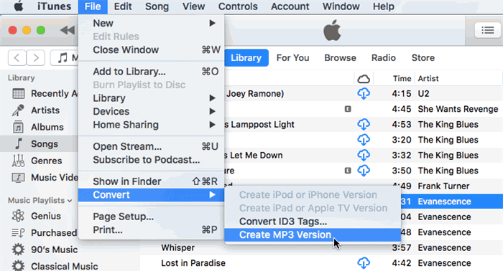Sort songs by Time column
Viewport: 503px width, 271px height.
(402, 79)
